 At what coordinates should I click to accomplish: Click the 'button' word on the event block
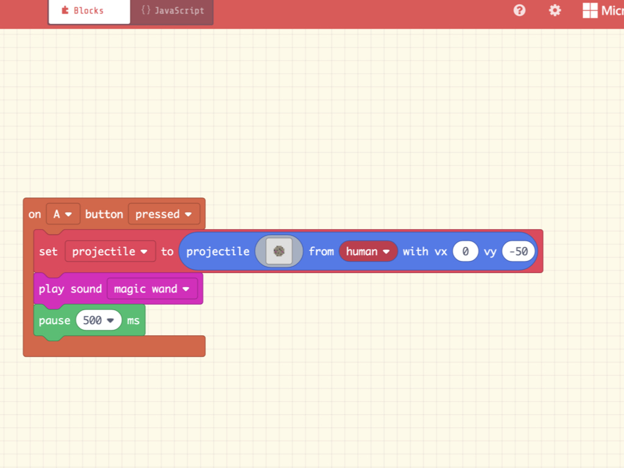[x=104, y=214]
